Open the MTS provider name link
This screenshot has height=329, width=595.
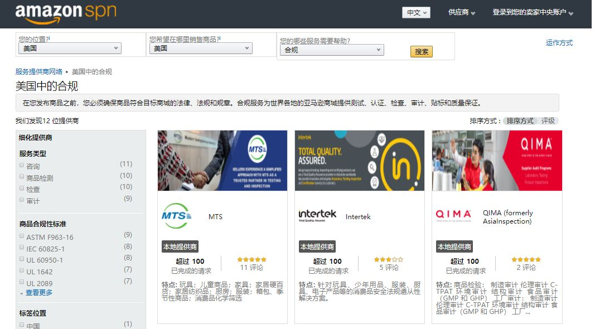point(216,217)
